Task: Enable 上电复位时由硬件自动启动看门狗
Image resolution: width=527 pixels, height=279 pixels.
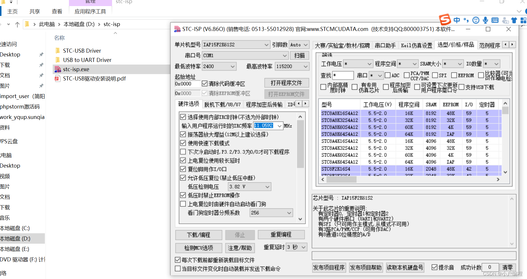Action: click(183, 204)
